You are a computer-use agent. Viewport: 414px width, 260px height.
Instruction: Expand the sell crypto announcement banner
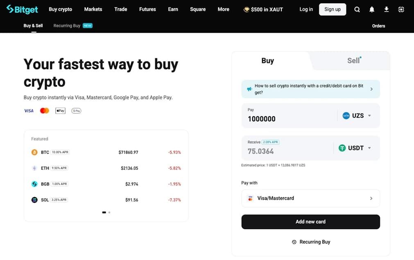310,89
